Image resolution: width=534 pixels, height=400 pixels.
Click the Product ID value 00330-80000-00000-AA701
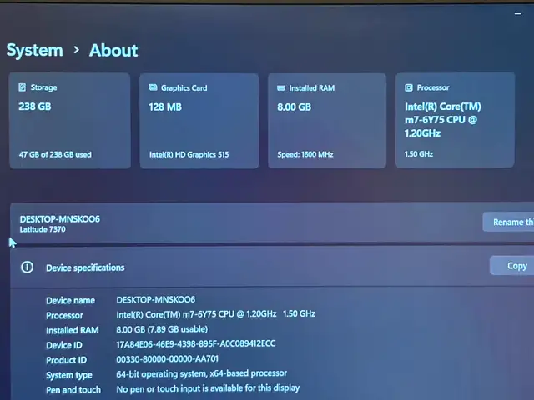point(167,359)
